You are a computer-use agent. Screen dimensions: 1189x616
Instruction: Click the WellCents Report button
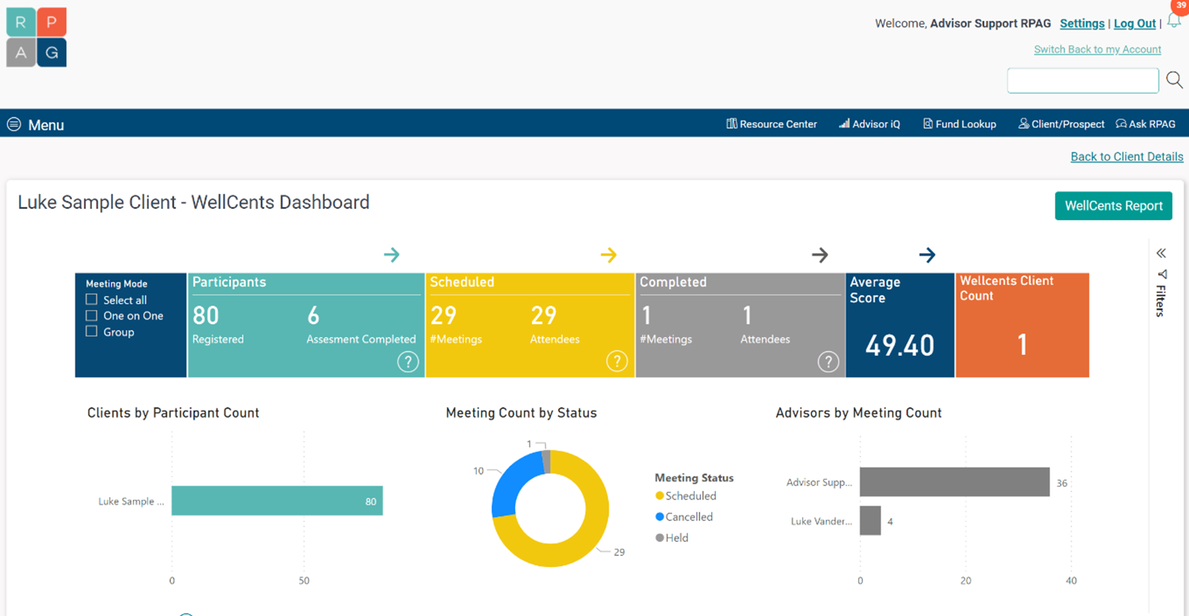[x=1113, y=206]
